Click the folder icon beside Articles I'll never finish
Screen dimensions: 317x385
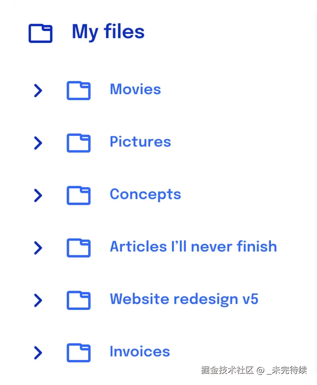79,248
